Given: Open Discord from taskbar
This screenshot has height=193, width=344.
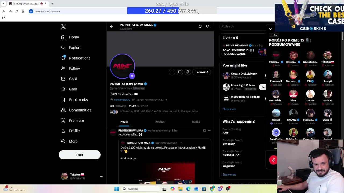Looking at the screenshot, I should click(x=220, y=189).
